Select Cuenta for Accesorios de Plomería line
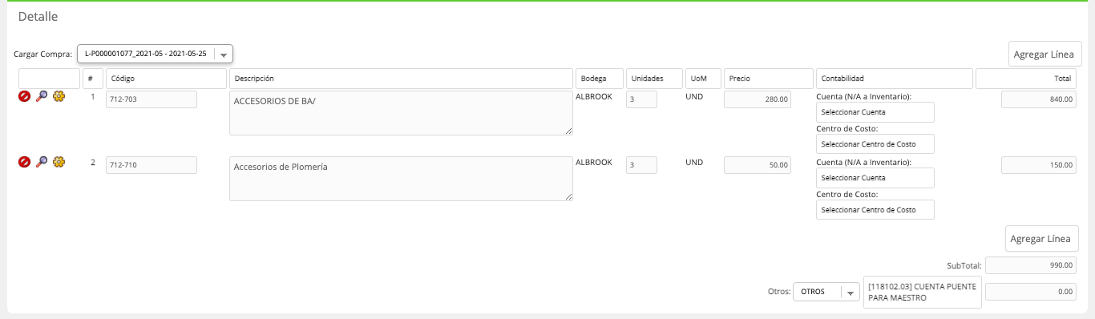 pos(875,178)
